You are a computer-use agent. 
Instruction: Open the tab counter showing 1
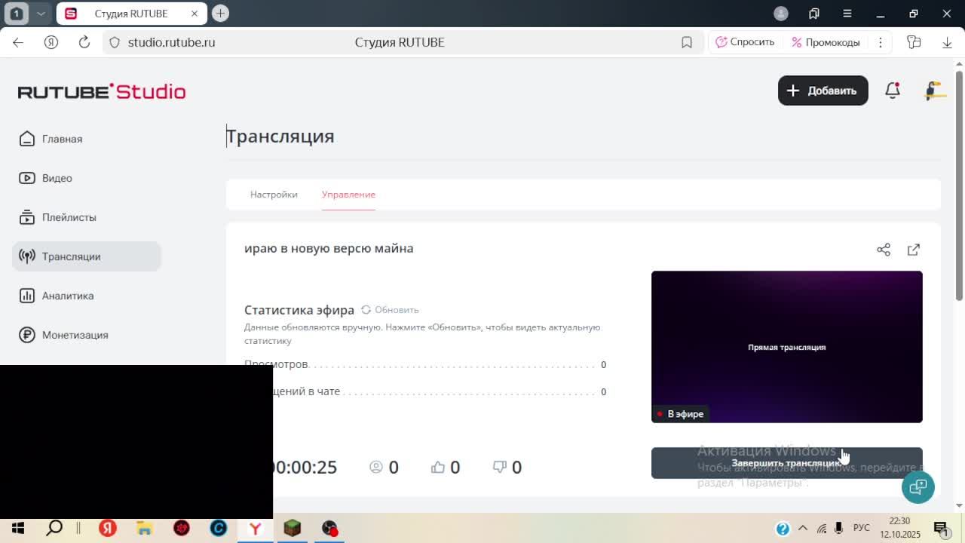pos(17,14)
